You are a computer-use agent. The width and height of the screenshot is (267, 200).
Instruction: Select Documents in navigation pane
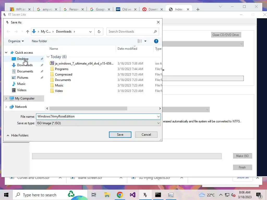[25, 71]
